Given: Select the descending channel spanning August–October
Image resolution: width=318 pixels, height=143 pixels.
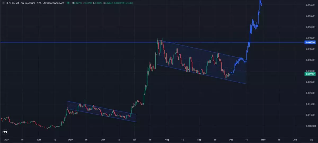Looking at the screenshot, I should pos(201,64).
